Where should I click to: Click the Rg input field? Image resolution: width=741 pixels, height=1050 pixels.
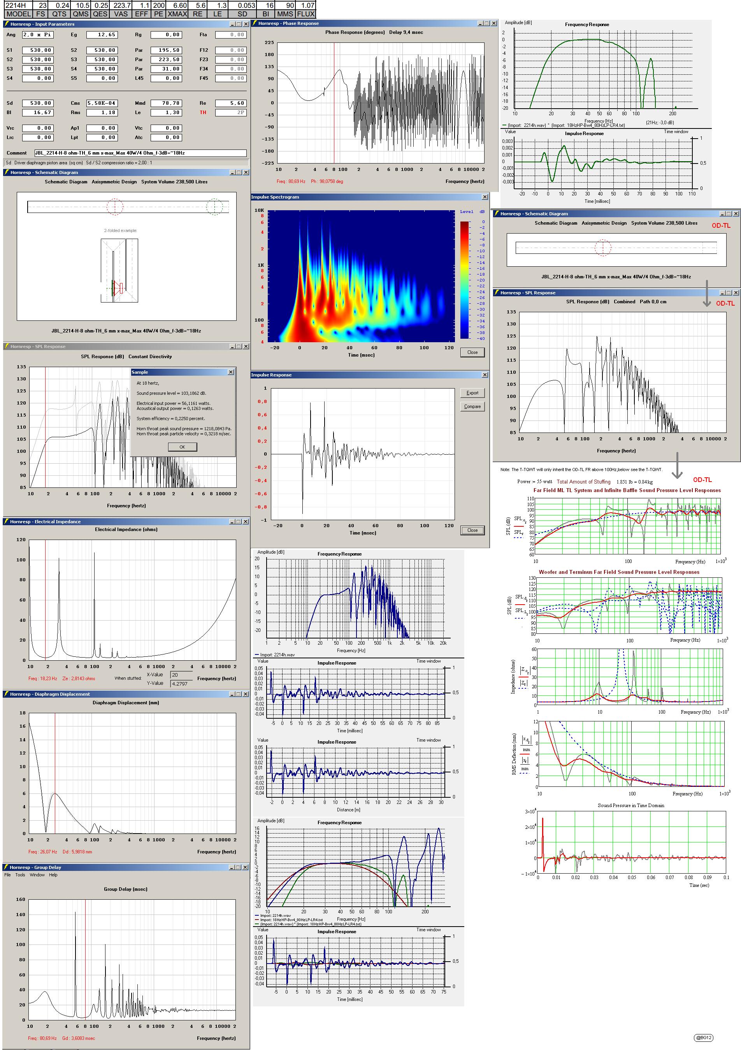[167, 35]
